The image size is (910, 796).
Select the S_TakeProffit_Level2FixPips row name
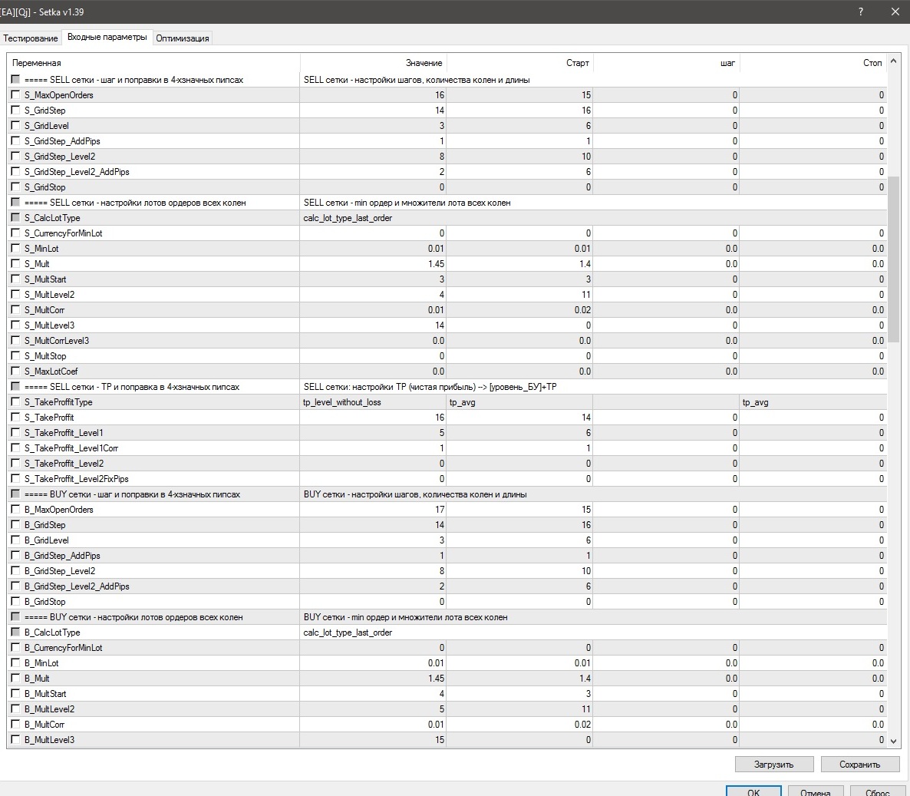77,478
